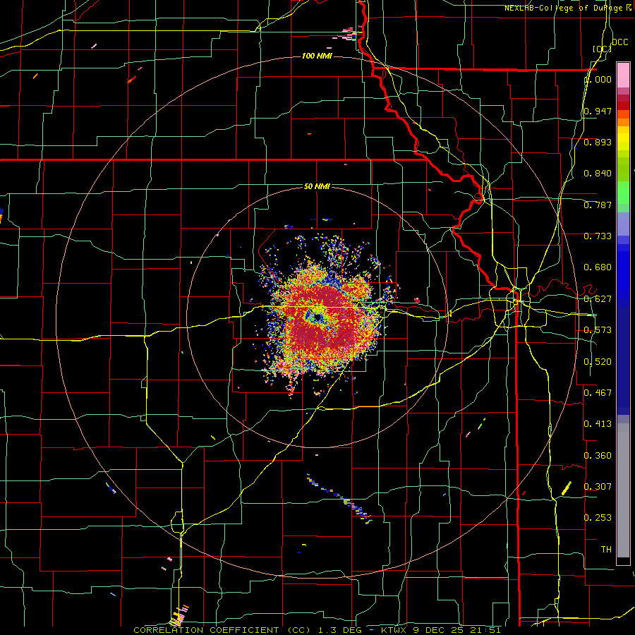The image size is (635, 635).
Task: Click the 50 NMI range ring label
Action: (x=317, y=186)
